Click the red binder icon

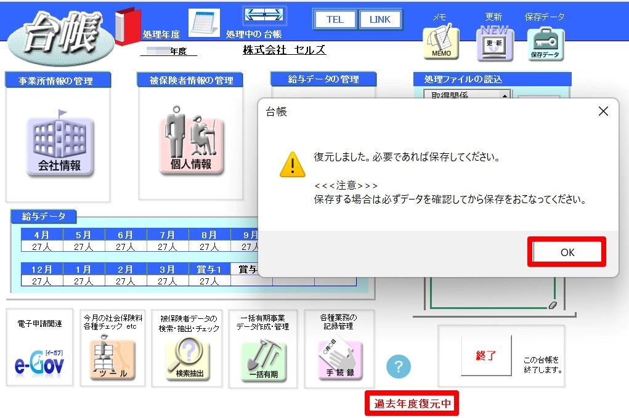coord(128,26)
